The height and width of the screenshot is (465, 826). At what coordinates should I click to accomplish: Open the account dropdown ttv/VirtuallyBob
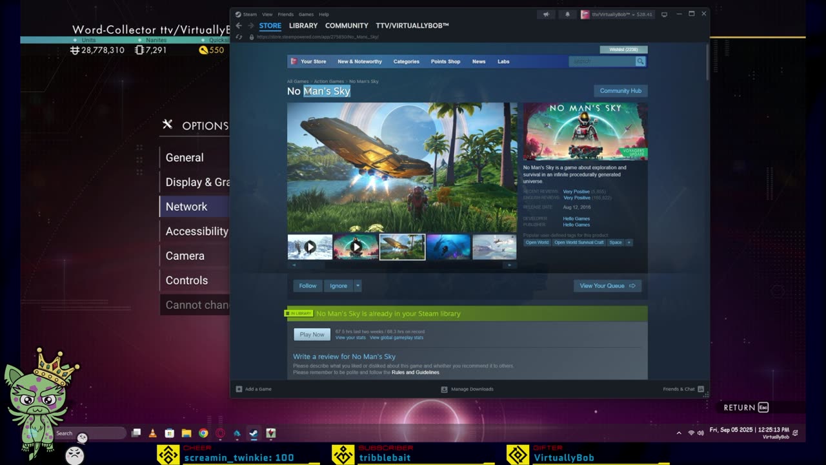coord(616,14)
